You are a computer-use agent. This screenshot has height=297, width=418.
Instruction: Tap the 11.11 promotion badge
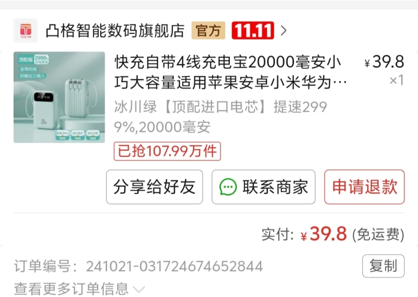coord(253,31)
